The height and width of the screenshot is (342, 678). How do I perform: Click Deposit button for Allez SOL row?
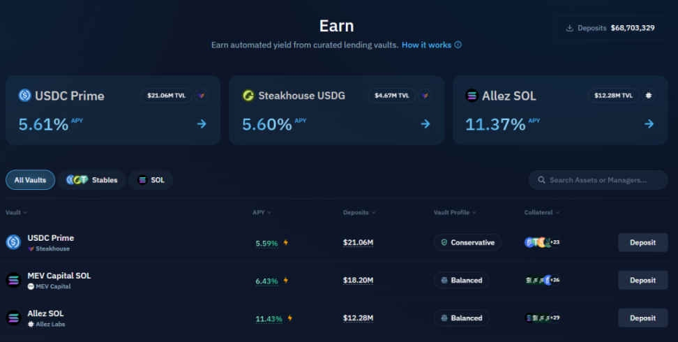642,318
